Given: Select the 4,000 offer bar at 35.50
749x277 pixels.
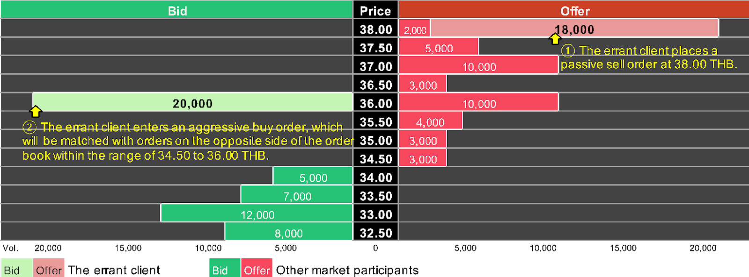Looking at the screenshot, I should [430, 121].
